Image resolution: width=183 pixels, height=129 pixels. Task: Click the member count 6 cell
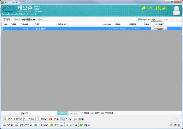[x=105, y=29]
